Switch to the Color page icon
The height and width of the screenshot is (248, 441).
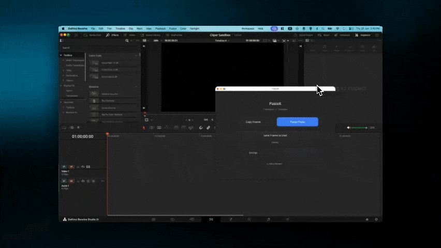(x=249, y=220)
